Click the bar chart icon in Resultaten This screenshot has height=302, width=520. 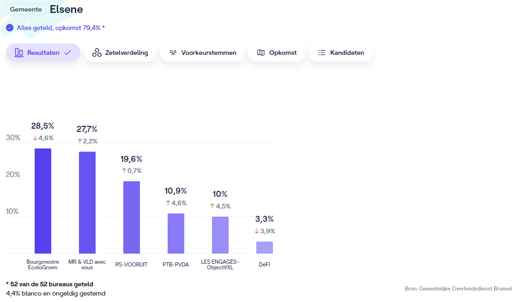(x=19, y=53)
